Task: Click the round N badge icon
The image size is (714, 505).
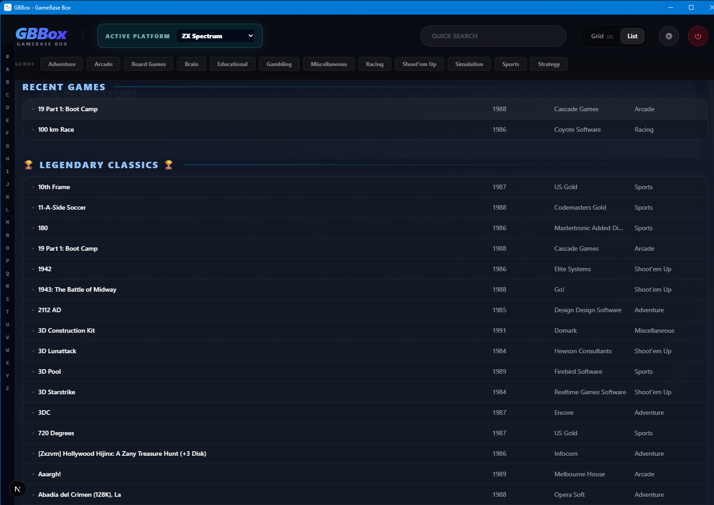Action: [x=17, y=490]
